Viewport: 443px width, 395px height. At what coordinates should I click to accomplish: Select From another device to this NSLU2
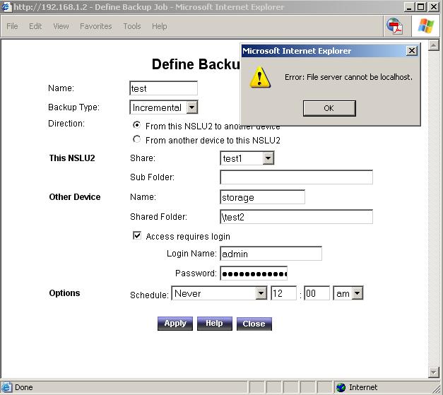point(137,139)
